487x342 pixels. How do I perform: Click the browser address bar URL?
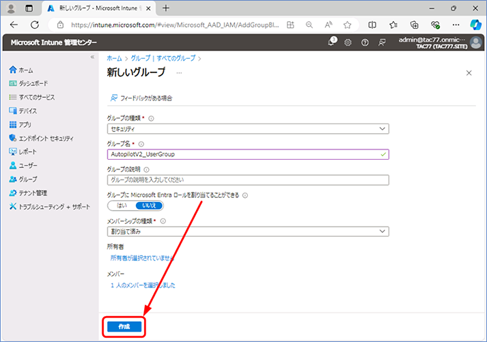pyautogui.click(x=175, y=25)
